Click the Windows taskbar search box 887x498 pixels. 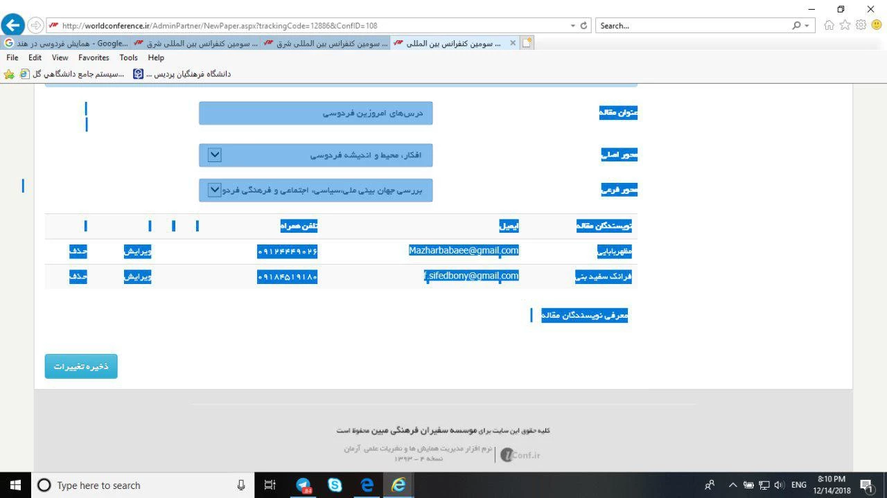tap(139, 486)
